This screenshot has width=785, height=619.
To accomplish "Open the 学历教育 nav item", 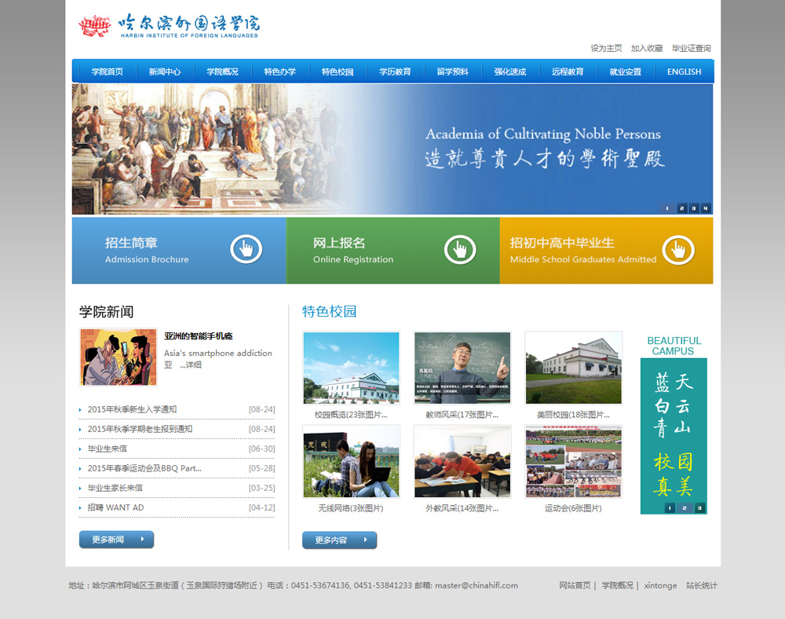I will [395, 71].
